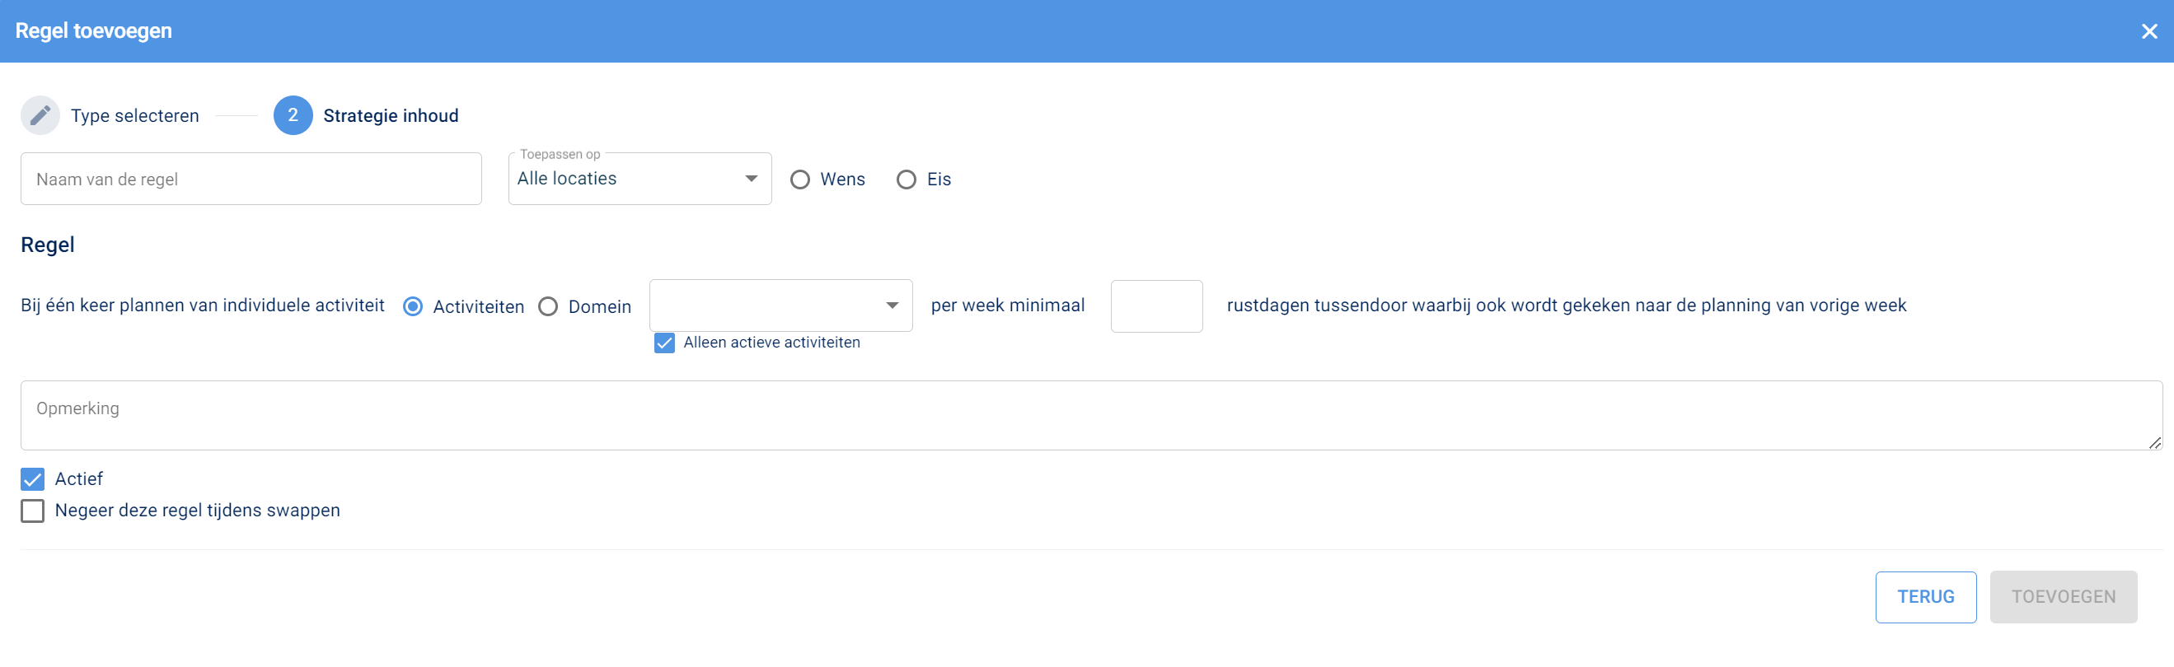
Task: Select the Strategie inhoud step label
Action: click(x=391, y=115)
